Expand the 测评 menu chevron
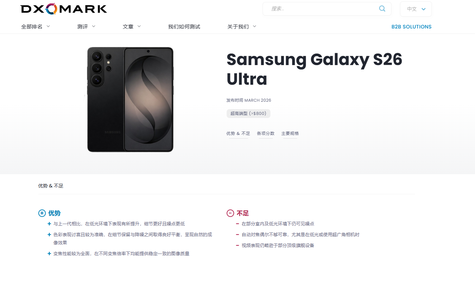Viewport: 475px width, 282px height. pos(94,26)
